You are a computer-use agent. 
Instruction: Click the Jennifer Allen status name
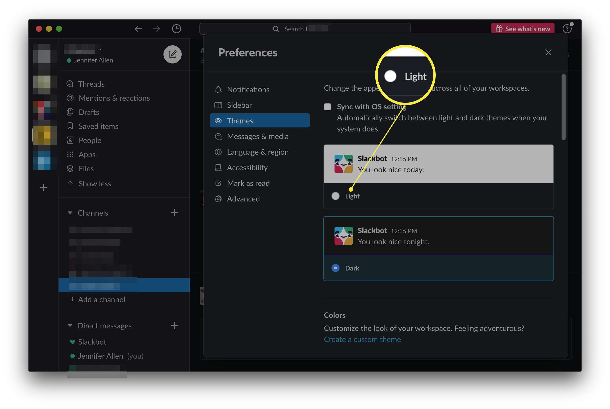93,60
